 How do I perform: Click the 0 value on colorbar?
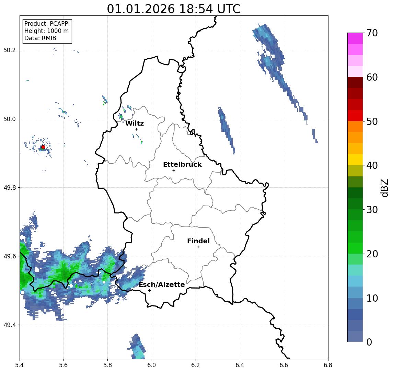pyautogui.click(x=369, y=342)
